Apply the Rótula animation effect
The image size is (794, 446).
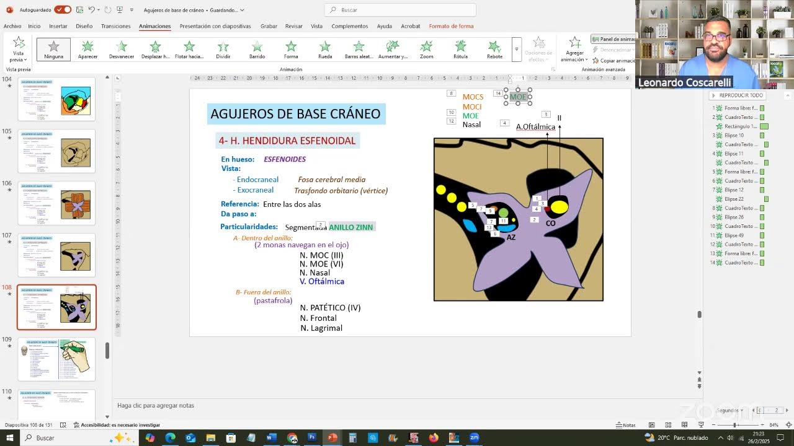(460, 50)
